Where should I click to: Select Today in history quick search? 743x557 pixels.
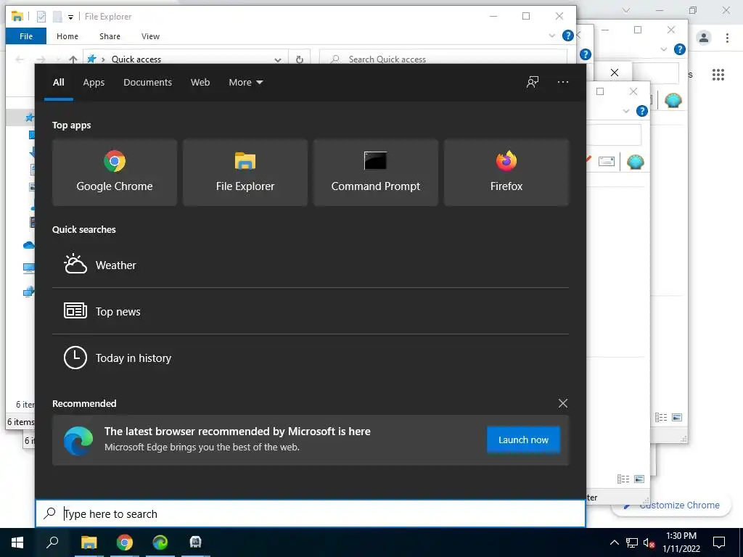311,358
